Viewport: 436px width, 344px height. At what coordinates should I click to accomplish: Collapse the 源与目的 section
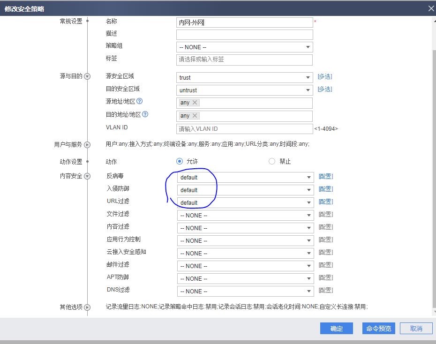(87, 76)
